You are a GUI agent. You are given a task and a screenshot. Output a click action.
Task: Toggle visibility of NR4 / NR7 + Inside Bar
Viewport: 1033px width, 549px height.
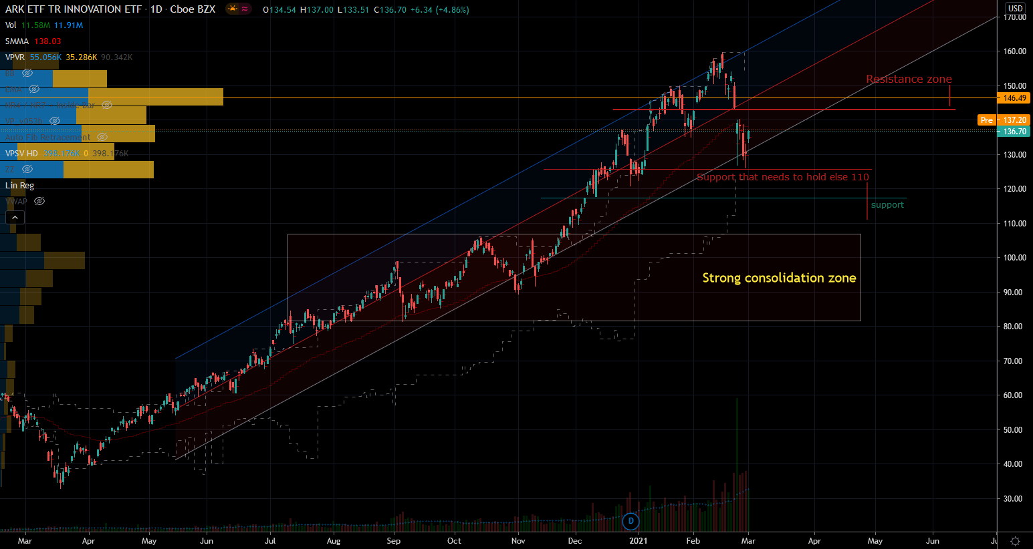click(107, 106)
